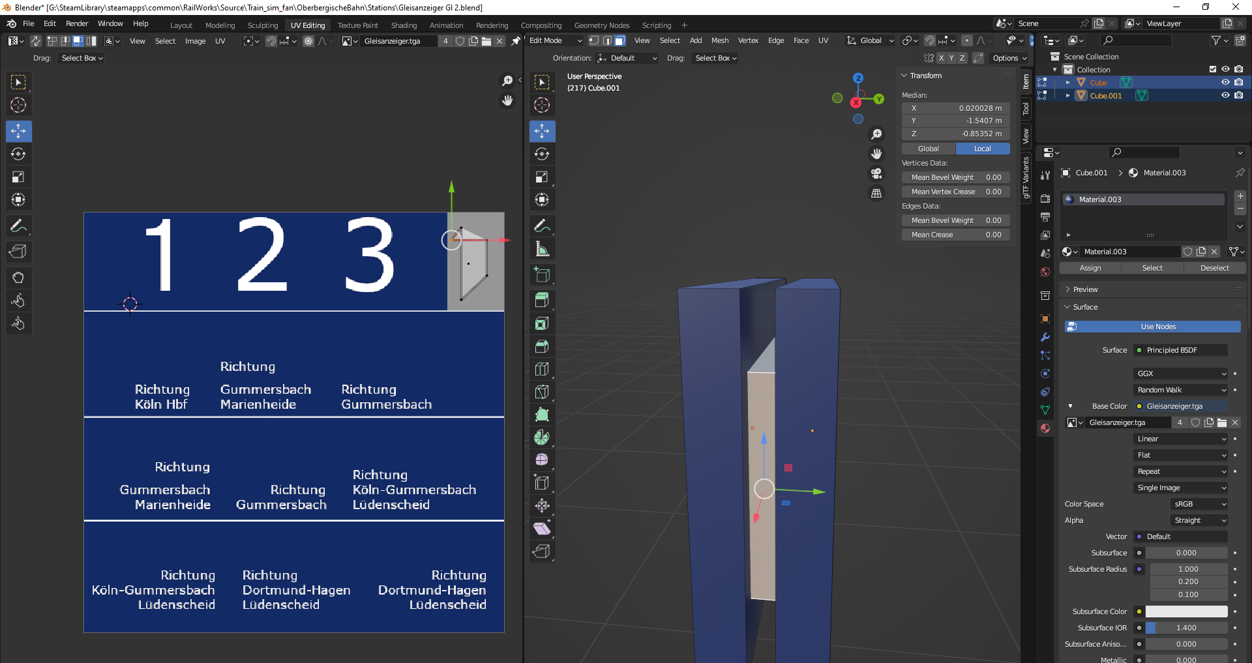
Task: Open the Render menu
Action: point(77,23)
